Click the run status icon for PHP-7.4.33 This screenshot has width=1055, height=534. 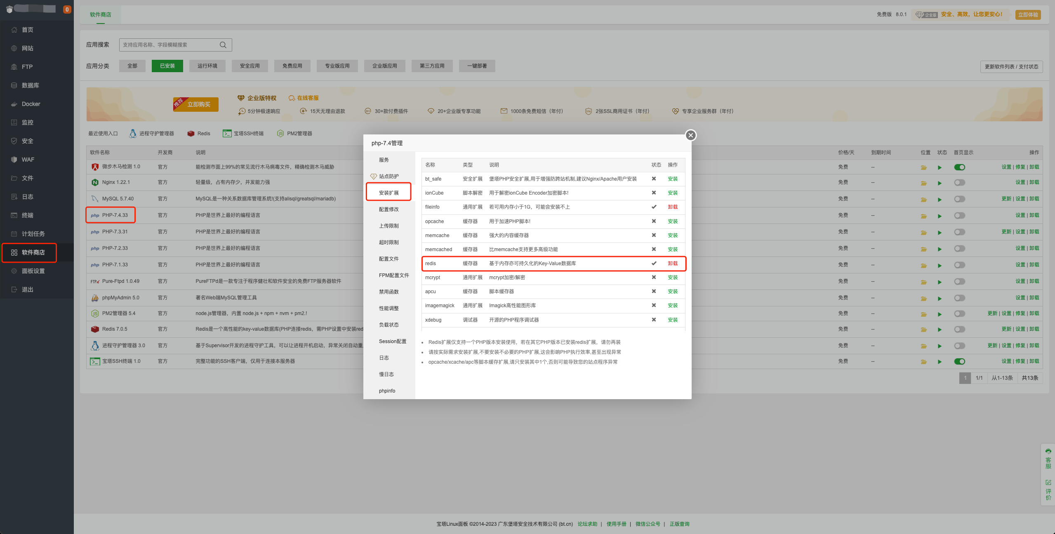(x=940, y=216)
